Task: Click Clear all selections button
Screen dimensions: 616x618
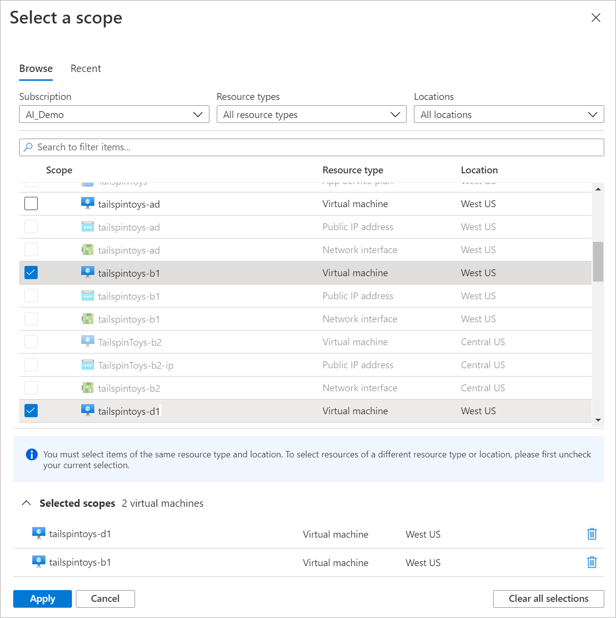Action: pos(548,598)
